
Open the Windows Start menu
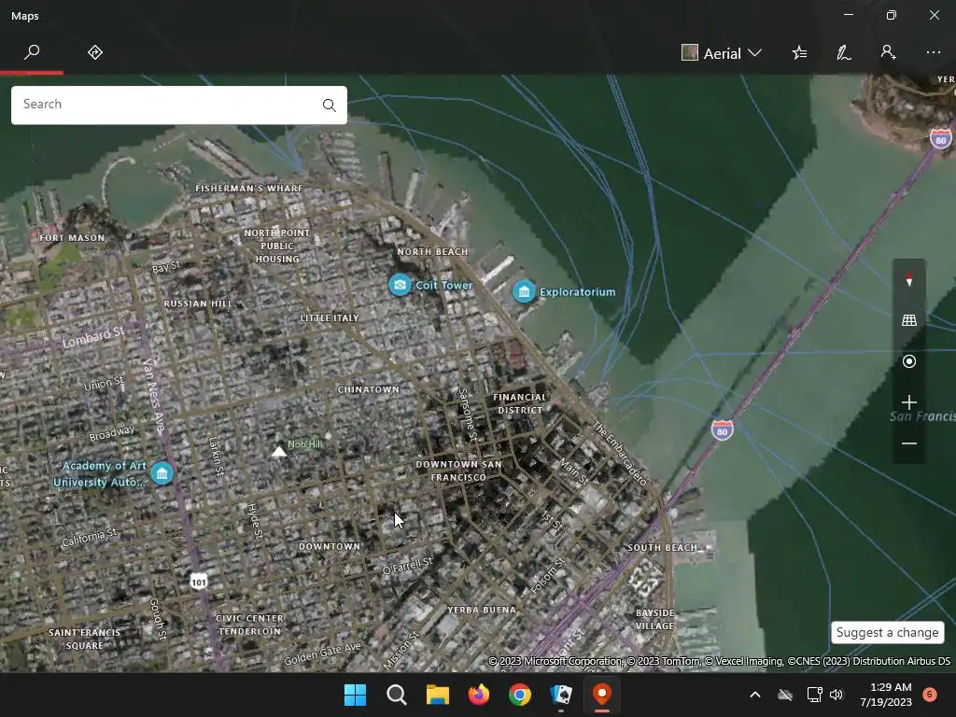(355, 695)
